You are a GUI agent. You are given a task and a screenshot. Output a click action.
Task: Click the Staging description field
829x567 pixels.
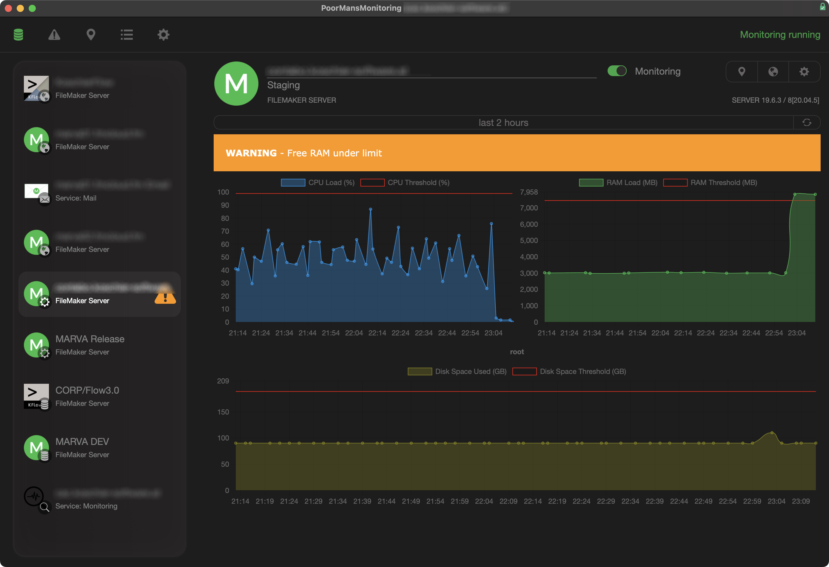[283, 85]
